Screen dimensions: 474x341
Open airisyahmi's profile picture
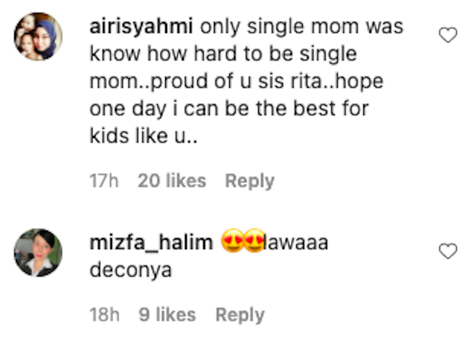[37, 36]
